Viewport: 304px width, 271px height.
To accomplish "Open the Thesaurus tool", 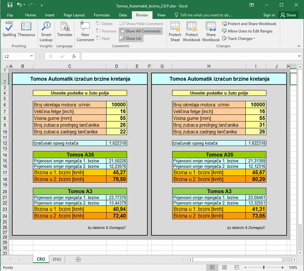I will point(26,29).
